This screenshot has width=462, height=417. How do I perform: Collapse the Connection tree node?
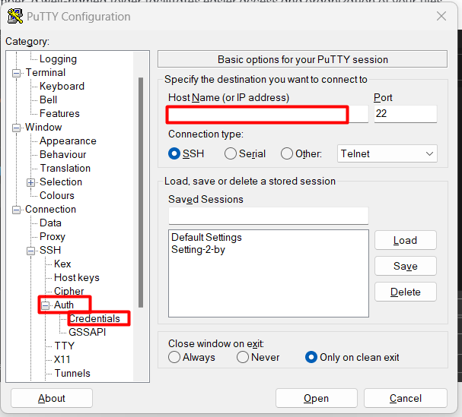point(17,210)
